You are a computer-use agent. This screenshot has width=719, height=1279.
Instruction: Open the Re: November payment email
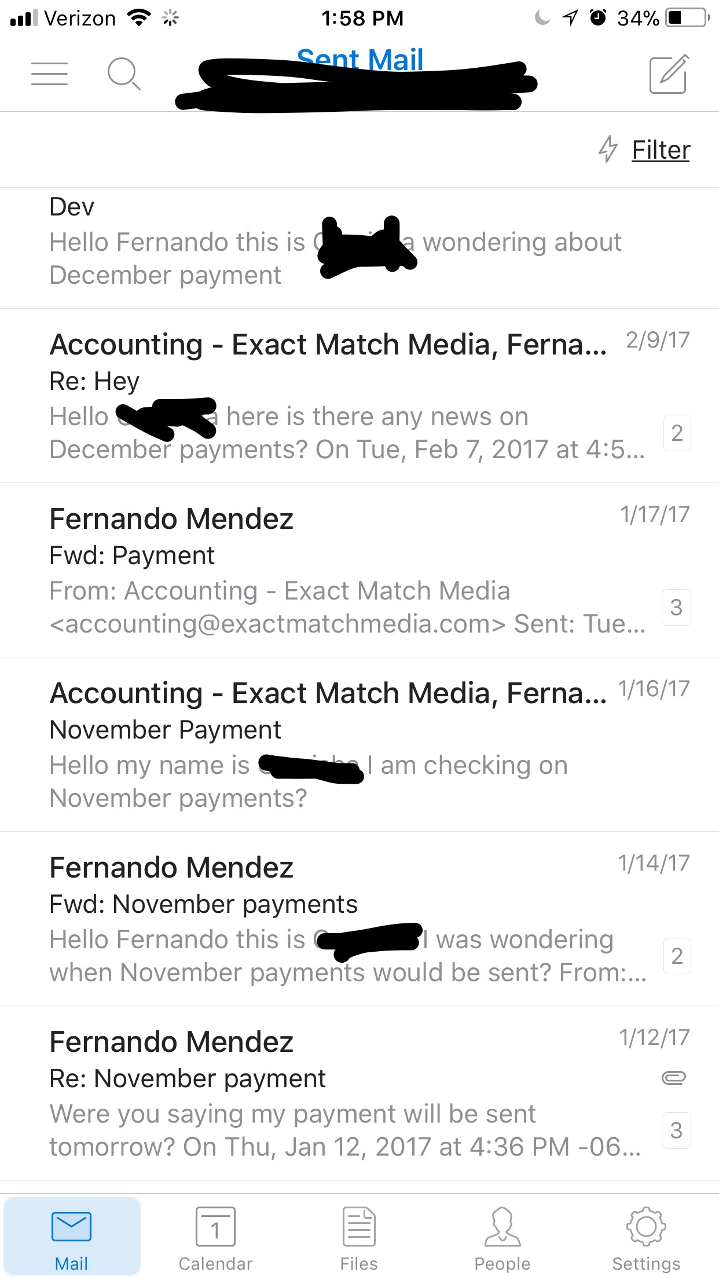[359, 1093]
